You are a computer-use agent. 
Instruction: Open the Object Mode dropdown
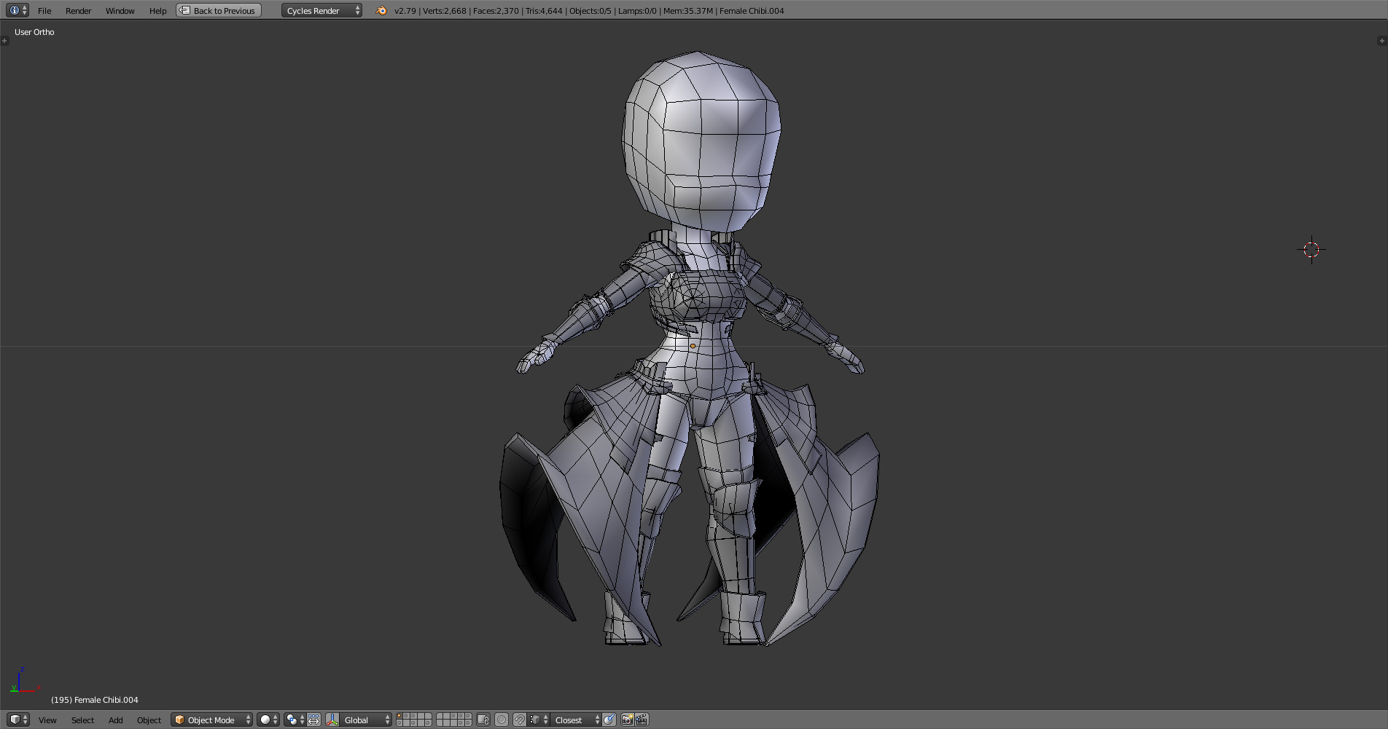click(x=211, y=720)
